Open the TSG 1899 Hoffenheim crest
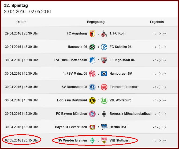 tap(92, 60)
